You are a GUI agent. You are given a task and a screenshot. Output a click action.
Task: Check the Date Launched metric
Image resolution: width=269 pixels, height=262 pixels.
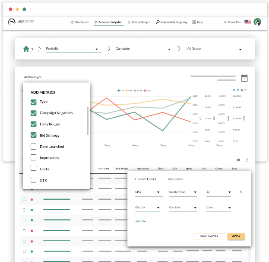33,147
